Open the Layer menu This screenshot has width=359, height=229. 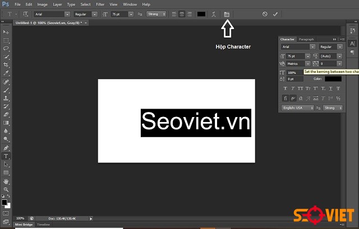pos(57,4)
